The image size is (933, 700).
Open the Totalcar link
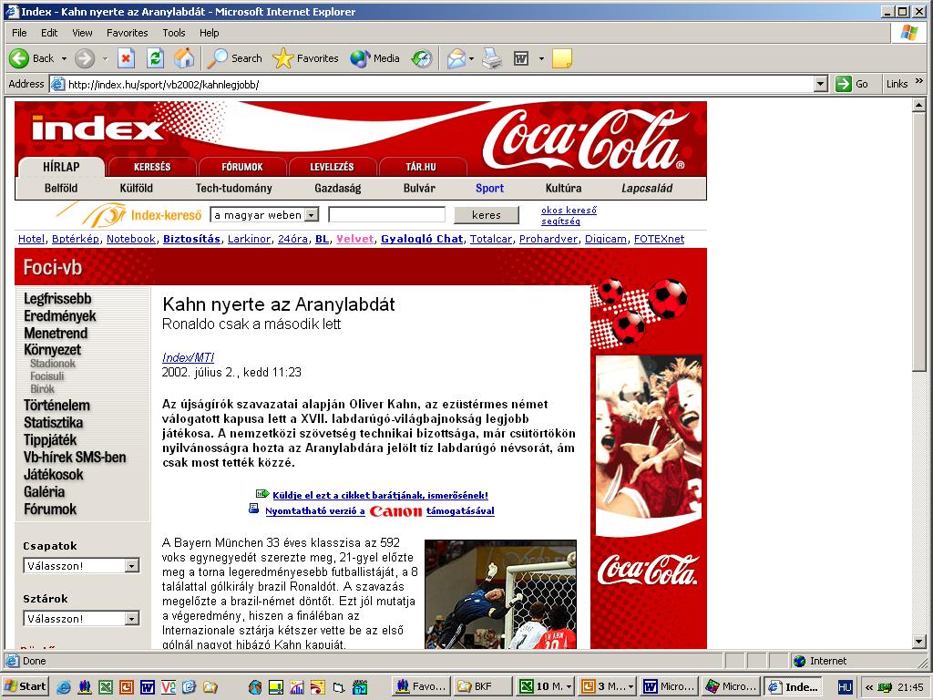(x=491, y=239)
